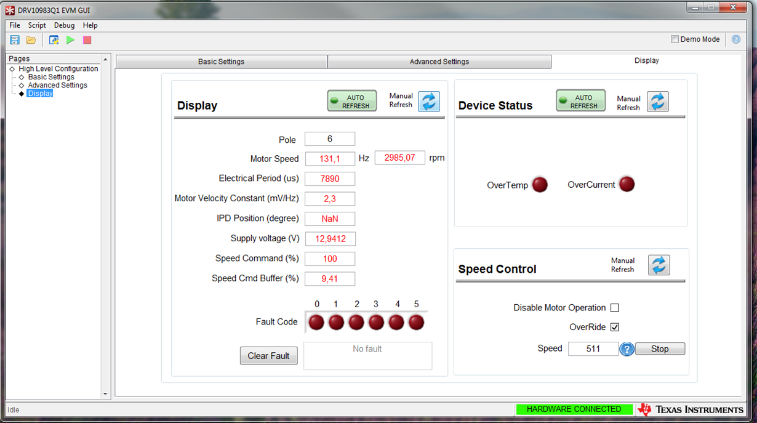Click Speed Command field showing 100
Viewport: 757px width, 423px height.
[330, 259]
